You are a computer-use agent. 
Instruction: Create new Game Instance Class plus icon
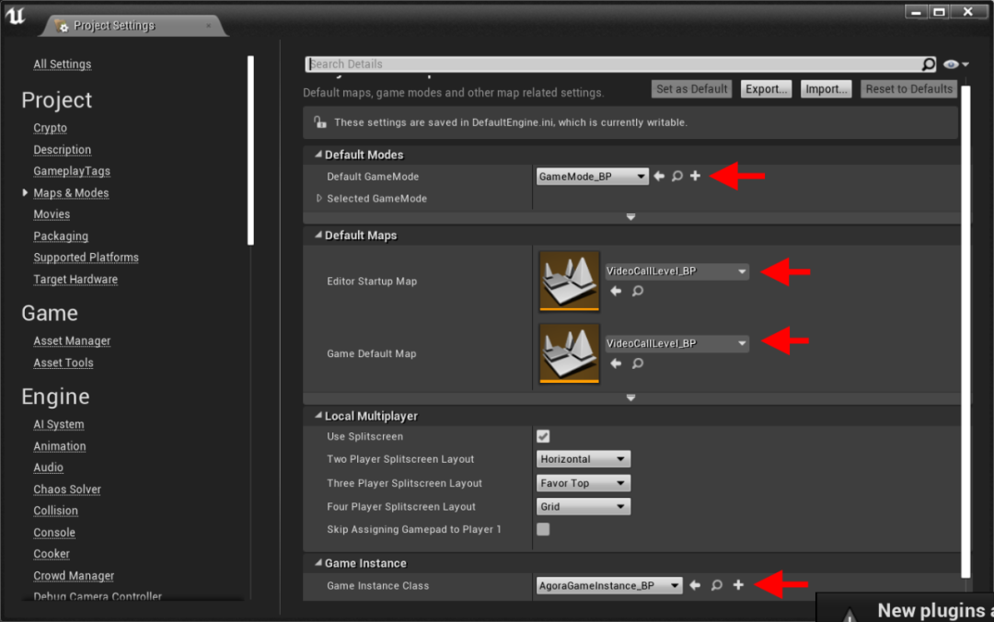[738, 585]
